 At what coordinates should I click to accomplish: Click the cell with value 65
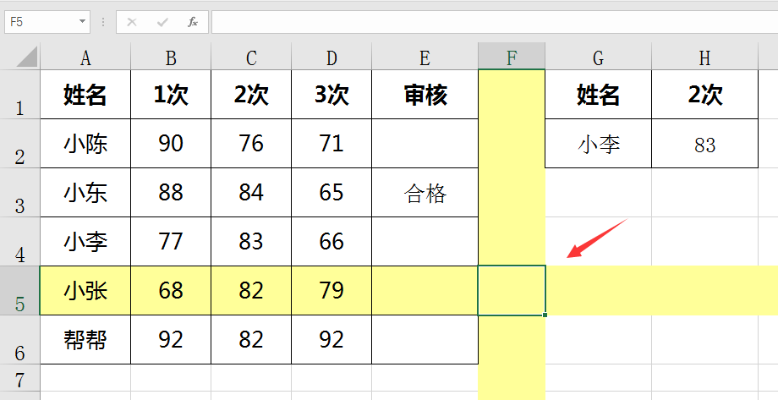point(331,193)
